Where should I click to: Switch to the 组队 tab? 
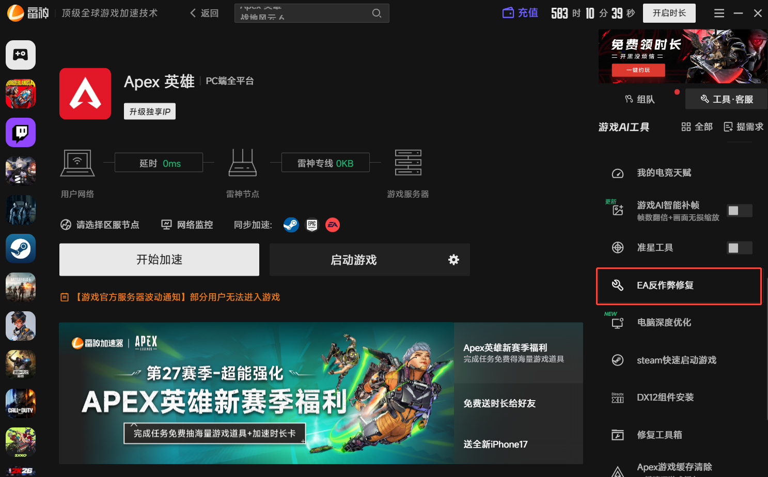(x=640, y=99)
